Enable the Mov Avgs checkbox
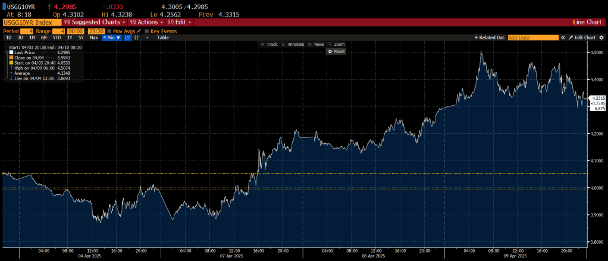Image resolution: width=608 pixels, height=261 pixels. 109,30
